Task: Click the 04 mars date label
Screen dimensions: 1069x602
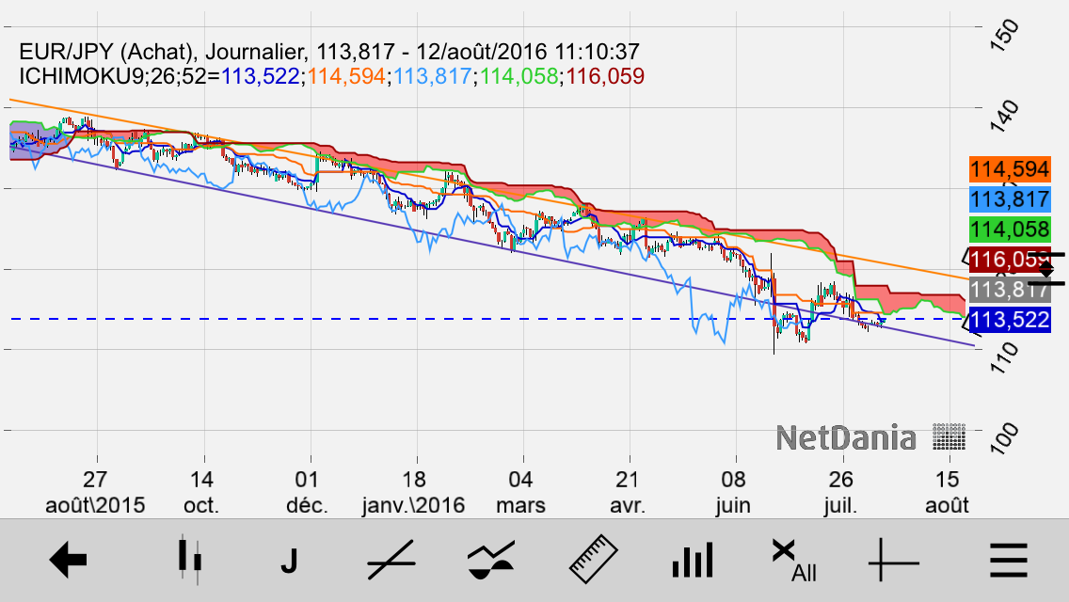Action: [521, 492]
